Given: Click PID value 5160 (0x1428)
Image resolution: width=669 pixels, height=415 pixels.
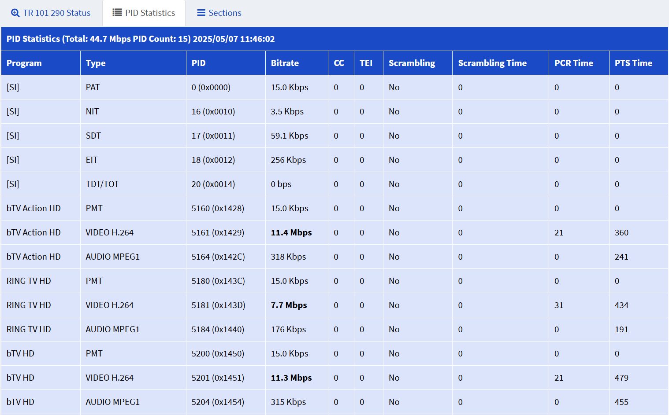Looking at the screenshot, I should pos(218,208).
